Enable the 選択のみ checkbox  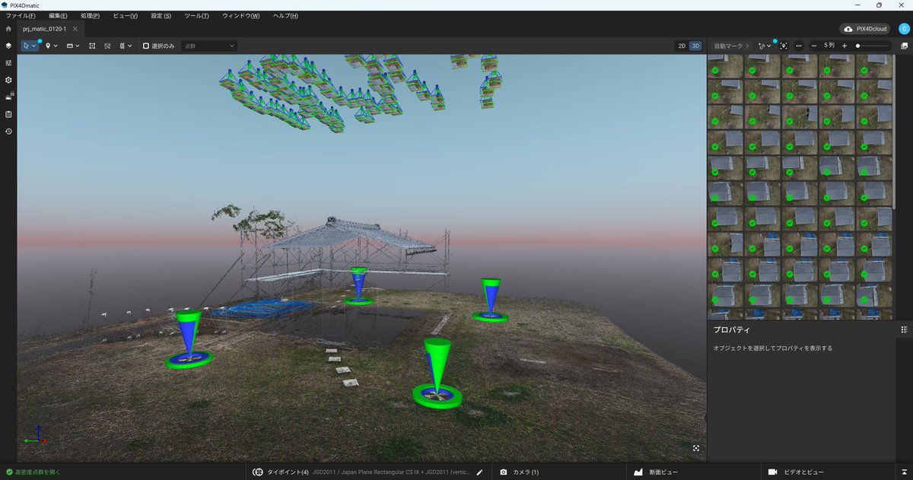[x=145, y=46]
